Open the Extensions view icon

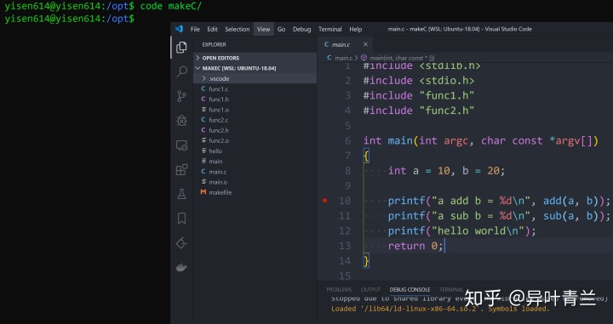pyautogui.click(x=181, y=169)
